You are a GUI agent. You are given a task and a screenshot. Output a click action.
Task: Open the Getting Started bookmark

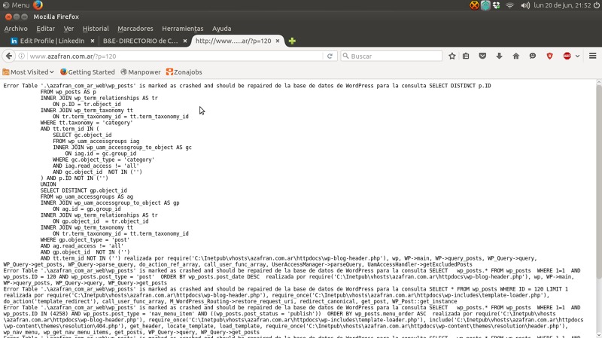(x=87, y=72)
